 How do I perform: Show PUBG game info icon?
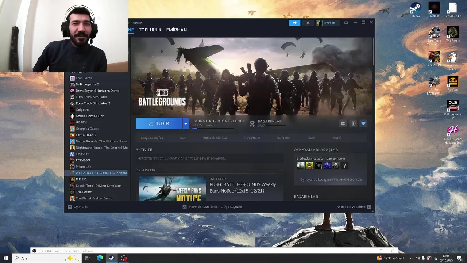353,123
